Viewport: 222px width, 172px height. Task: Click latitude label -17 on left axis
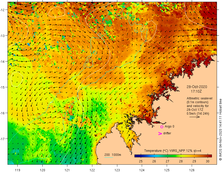[x=2, y=139]
